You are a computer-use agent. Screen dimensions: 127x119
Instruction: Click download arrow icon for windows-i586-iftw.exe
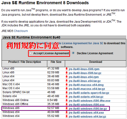[67, 100]
